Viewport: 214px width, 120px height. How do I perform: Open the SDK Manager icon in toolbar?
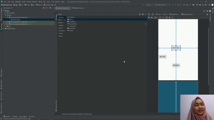(x=206, y=5)
